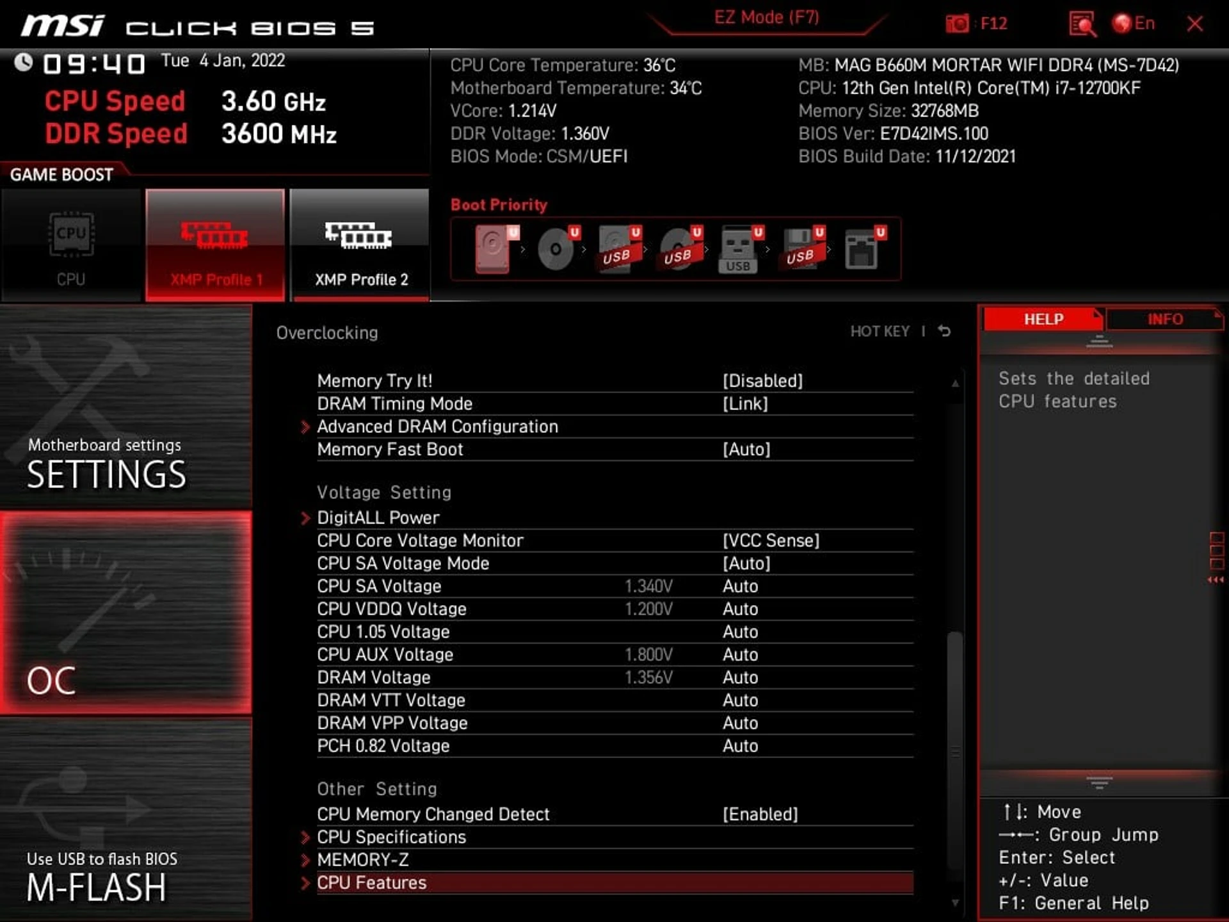Image resolution: width=1229 pixels, height=922 pixels.
Task: Click the scroll down arrow of settings list
Action: pos(955,903)
